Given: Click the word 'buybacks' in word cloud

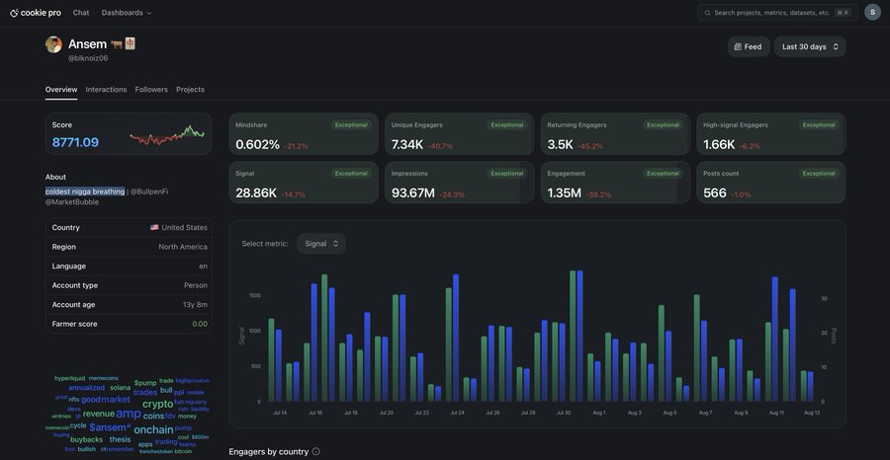Looking at the screenshot, I should 87,439.
